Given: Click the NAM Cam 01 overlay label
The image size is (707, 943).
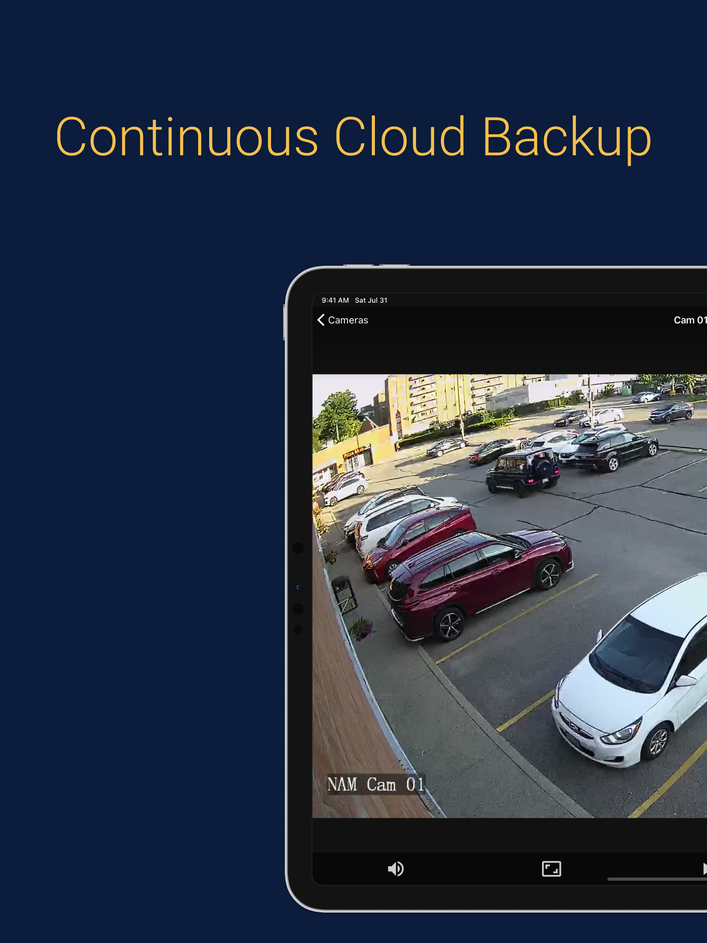Looking at the screenshot, I should (376, 785).
